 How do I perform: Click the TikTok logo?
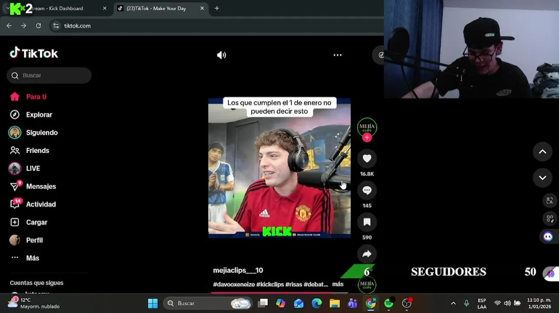pyautogui.click(x=34, y=53)
